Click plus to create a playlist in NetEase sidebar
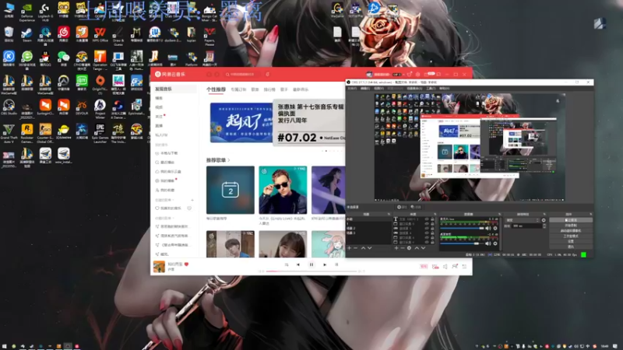623x350 pixels. (x=192, y=200)
